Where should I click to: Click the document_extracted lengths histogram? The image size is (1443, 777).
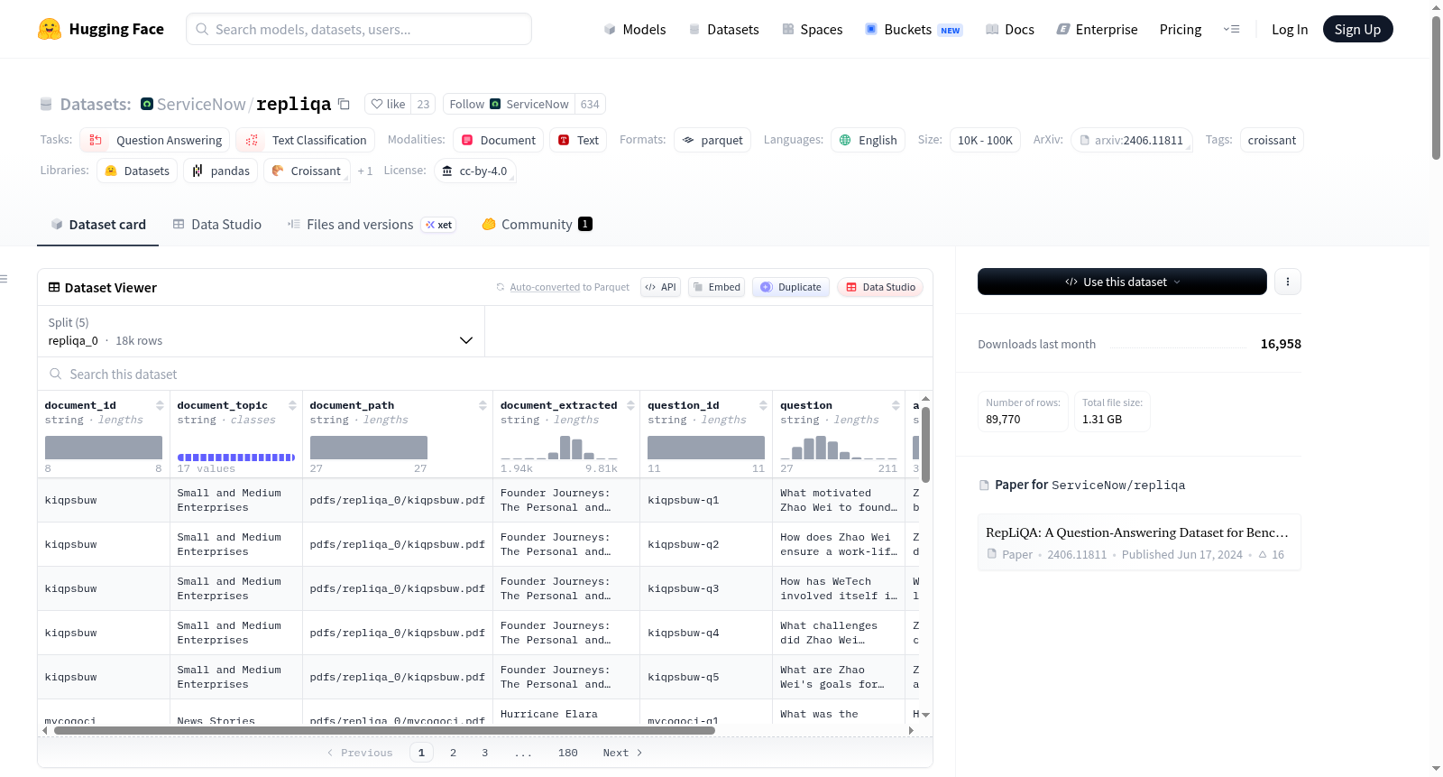pyautogui.click(x=559, y=448)
